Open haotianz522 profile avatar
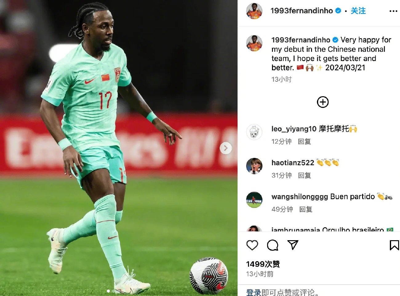400x296 pixels. [254, 166]
